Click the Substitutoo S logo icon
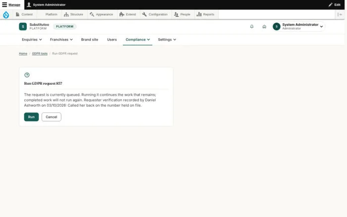Screen dimensions: 347x217 (23, 27)
